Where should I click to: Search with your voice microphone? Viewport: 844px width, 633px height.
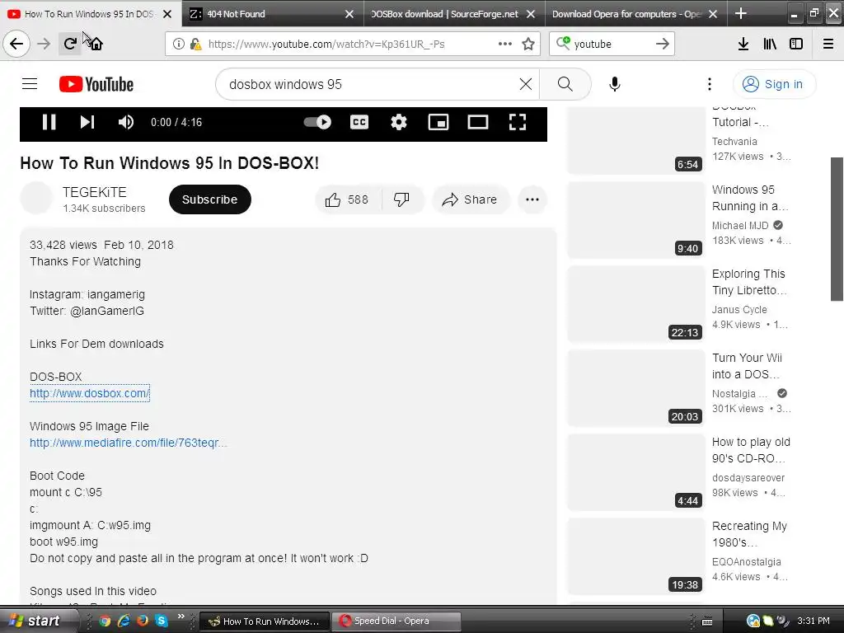point(615,84)
